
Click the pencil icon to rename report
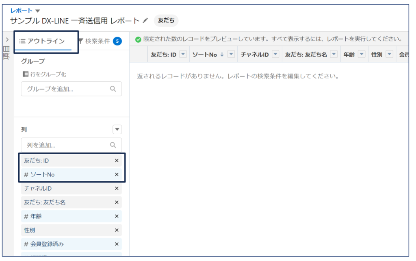(x=146, y=20)
